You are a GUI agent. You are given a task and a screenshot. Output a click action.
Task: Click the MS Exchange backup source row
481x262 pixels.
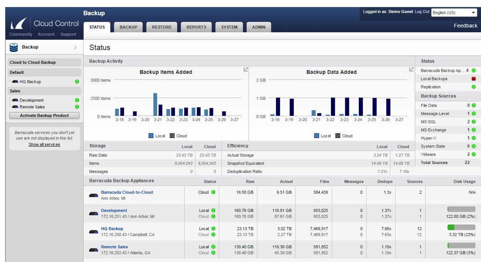(x=448, y=130)
